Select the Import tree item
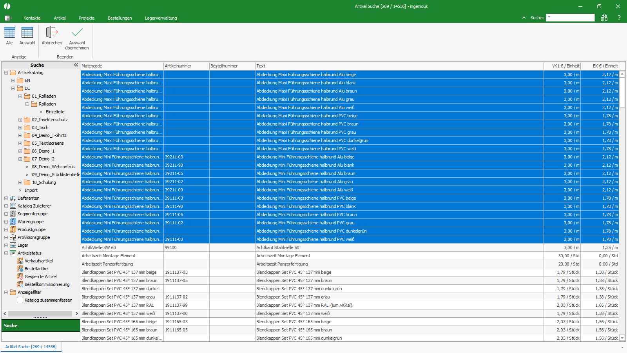This screenshot has height=353, width=627. point(31,190)
